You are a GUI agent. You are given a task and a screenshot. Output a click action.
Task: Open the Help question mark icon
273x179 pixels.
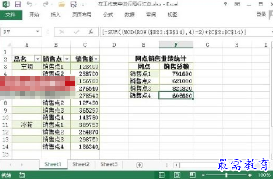[x=225, y=4]
